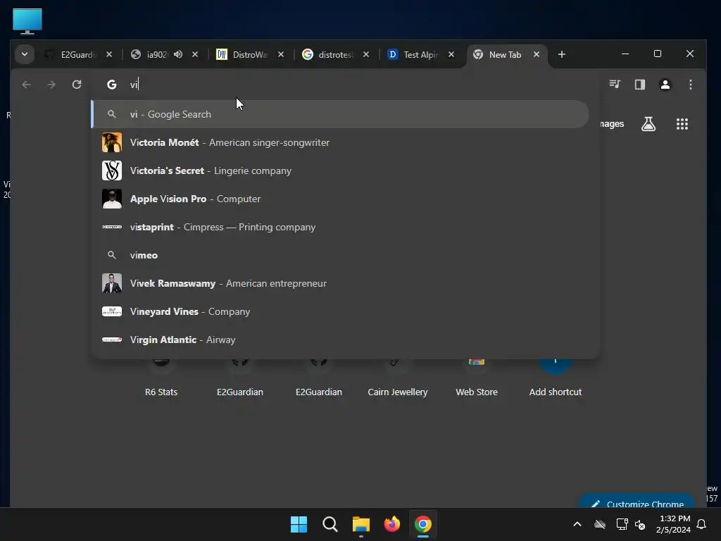Image resolution: width=721 pixels, height=541 pixels.
Task: Close the ia902 tab
Action: coord(195,54)
